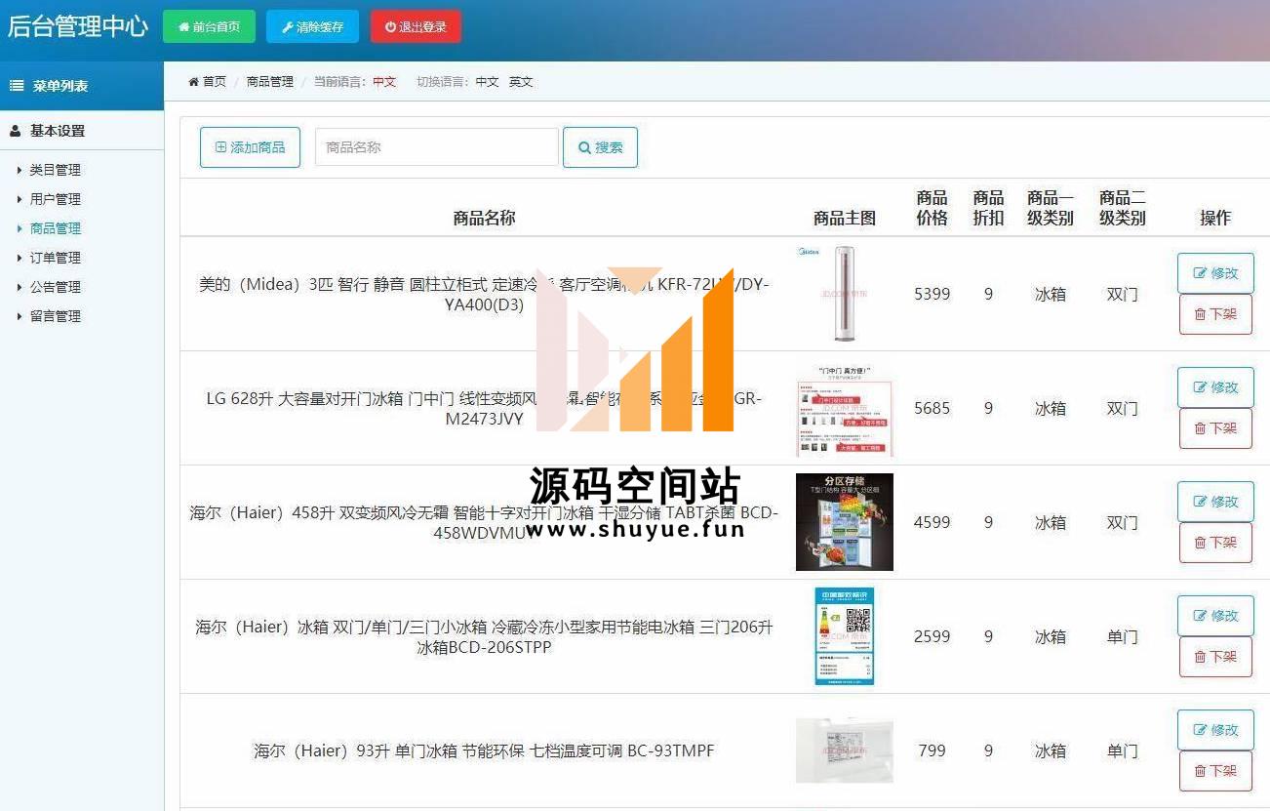This screenshot has height=811, width=1270.
Task: Click the 商品管理 breadcrumb link
Action: click(x=270, y=82)
